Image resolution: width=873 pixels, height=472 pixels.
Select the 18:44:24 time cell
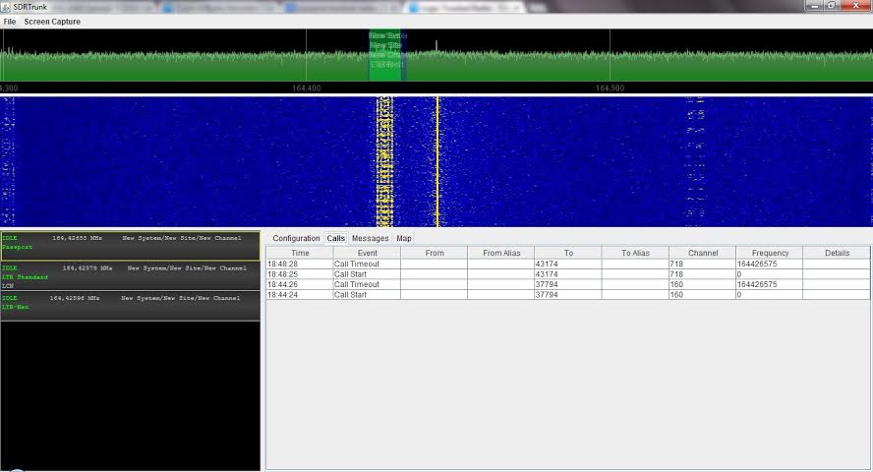point(300,294)
